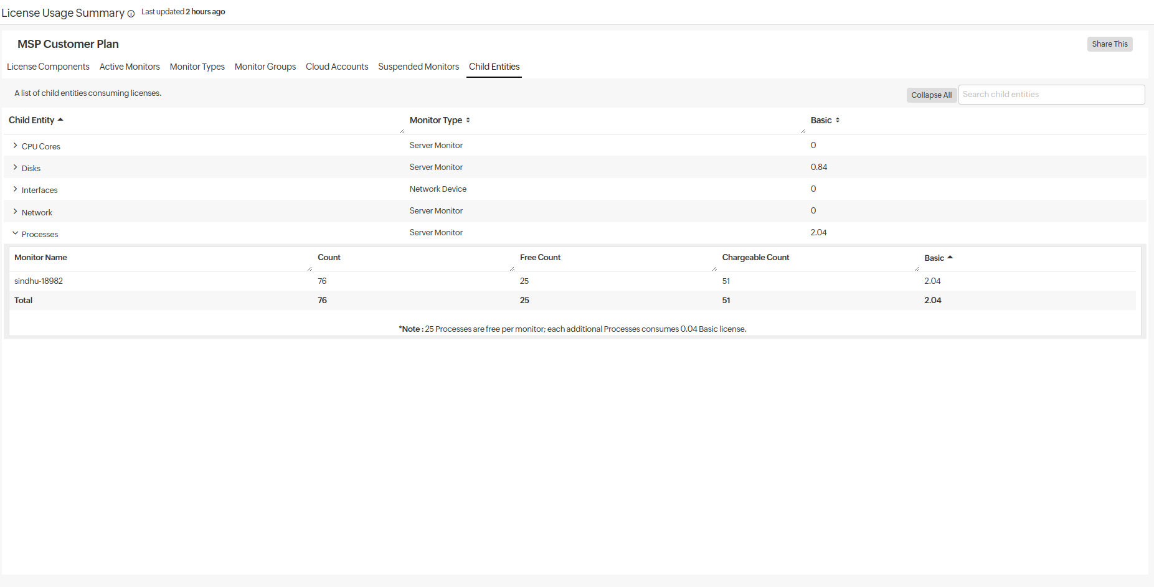The height and width of the screenshot is (587, 1154).
Task: Switch to the Active Monitors tab
Action: click(x=130, y=67)
